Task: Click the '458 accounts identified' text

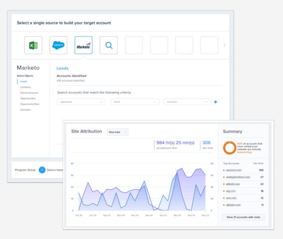Action: click(x=70, y=80)
